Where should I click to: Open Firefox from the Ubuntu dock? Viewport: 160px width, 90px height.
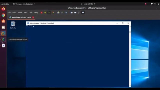(x=3, y=9)
